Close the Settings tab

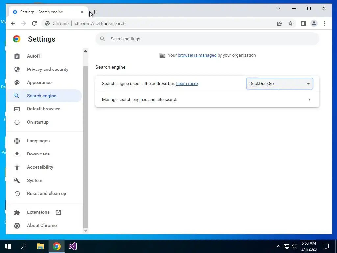(x=82, y=12)
